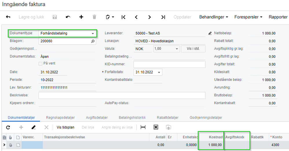Click the Del linje button

pyautogui.click(x=88, y=127)
